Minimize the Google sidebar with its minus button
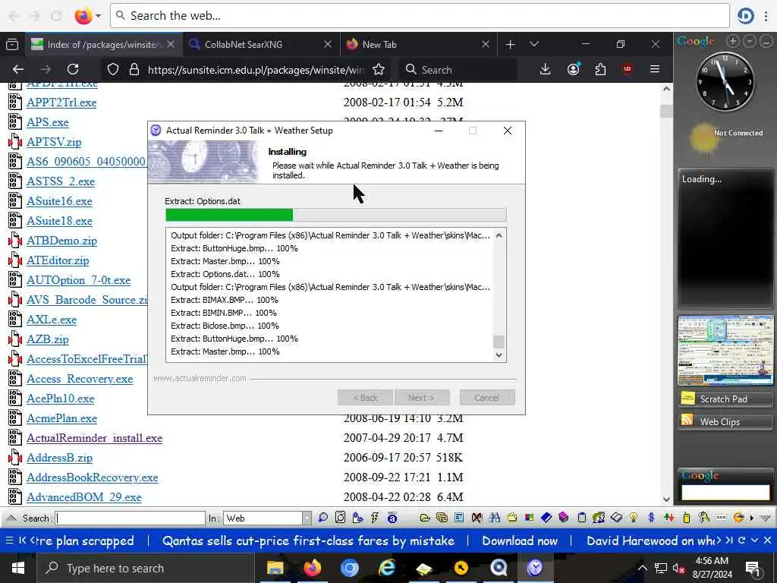This screenshot has height=583, width=777. pos(766,41)
